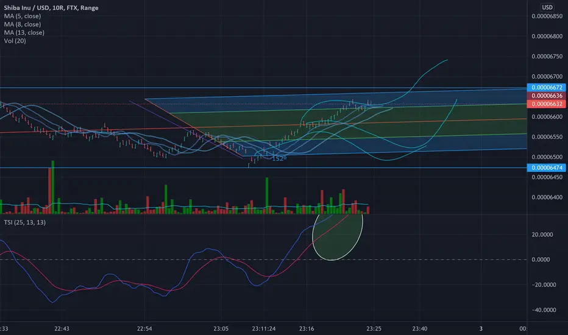The image size is (568, 335).
Task: Click the 22:54 time axis label
Action: 144,329
